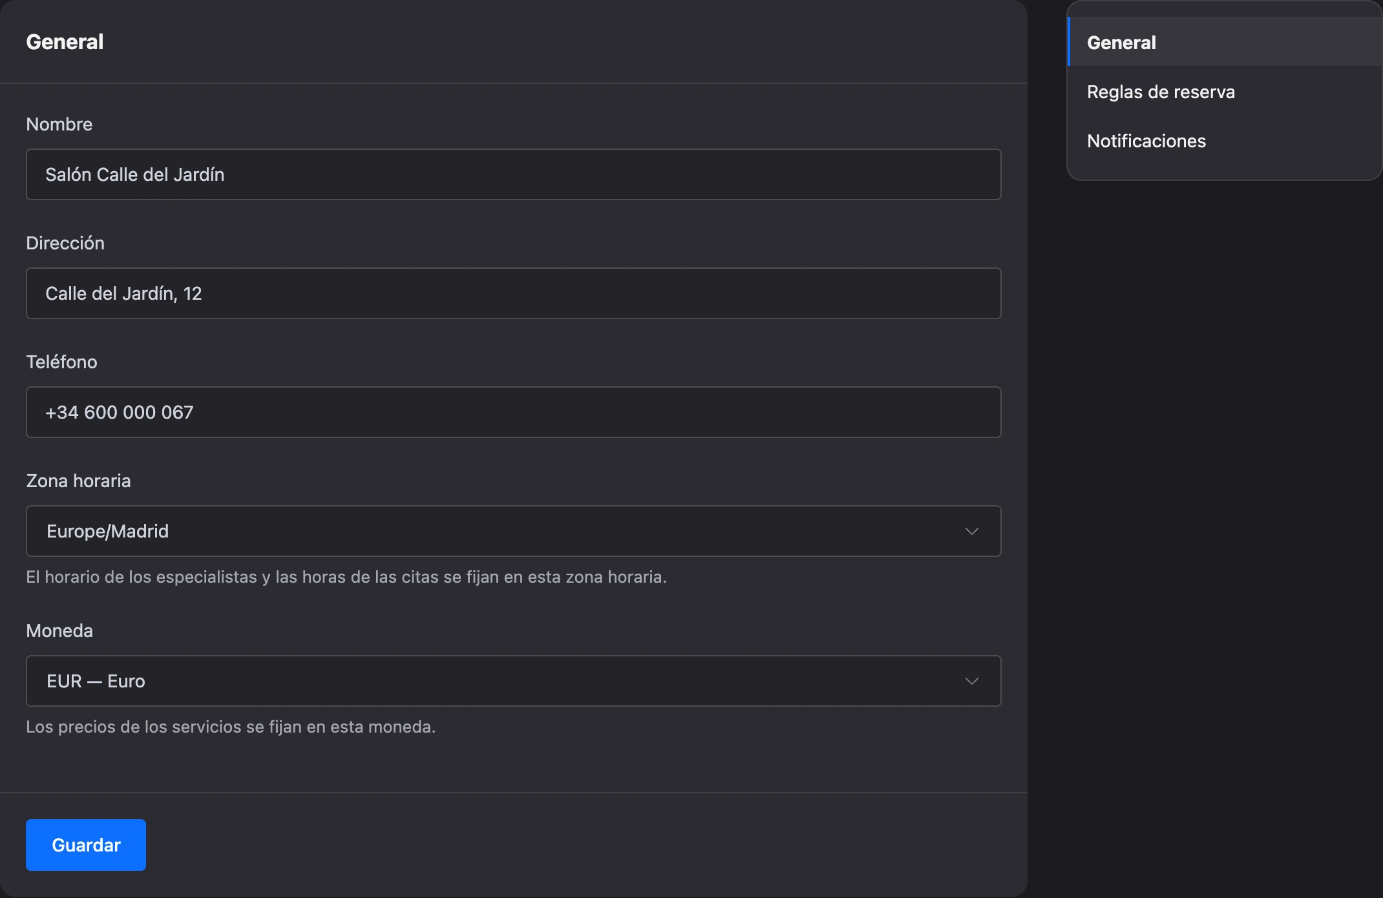Open the EUR — Euro currency dropdown

(513, 681)
